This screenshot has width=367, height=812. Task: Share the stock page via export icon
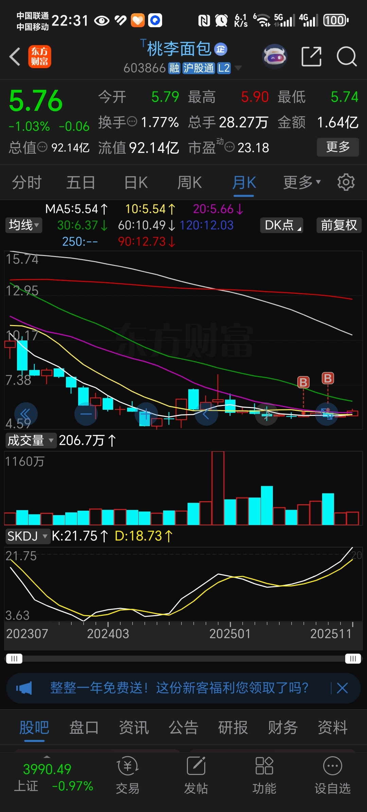pos(311,56)
